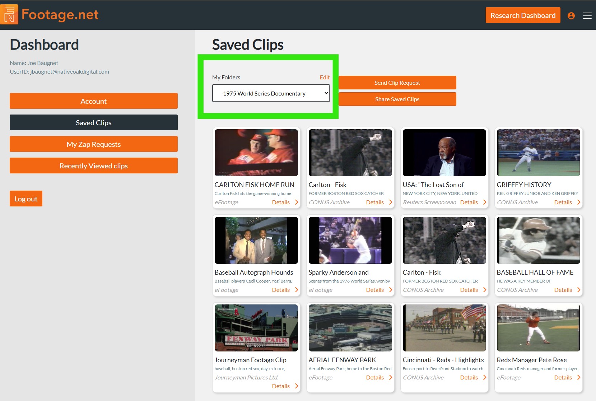
Task: Open Baseball Autograph Hounds thumbnail
Action: 256,241
